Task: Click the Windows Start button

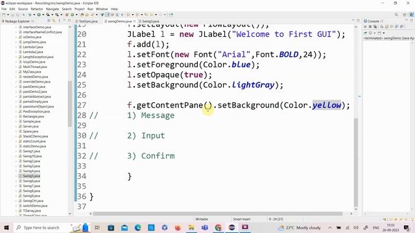Action: pyautogui.click(x=6, y=227)
